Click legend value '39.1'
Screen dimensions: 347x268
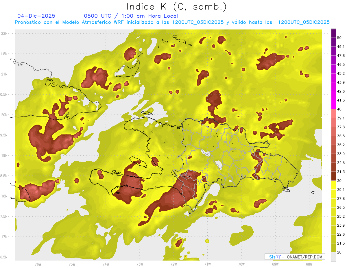(341, 118)
